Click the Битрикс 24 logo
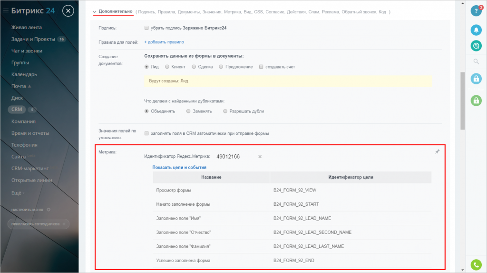487x273 pixels. point(33,11)
